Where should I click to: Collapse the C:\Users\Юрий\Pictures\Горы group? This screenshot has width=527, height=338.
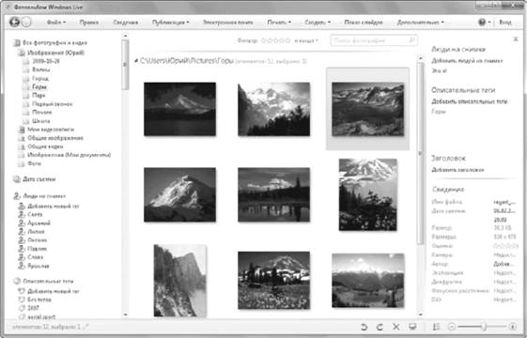136,61
